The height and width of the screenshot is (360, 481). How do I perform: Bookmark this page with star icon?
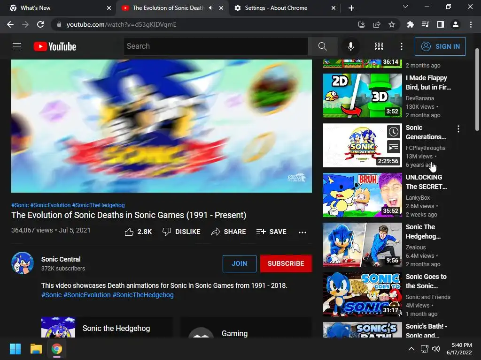coord(392,24)
